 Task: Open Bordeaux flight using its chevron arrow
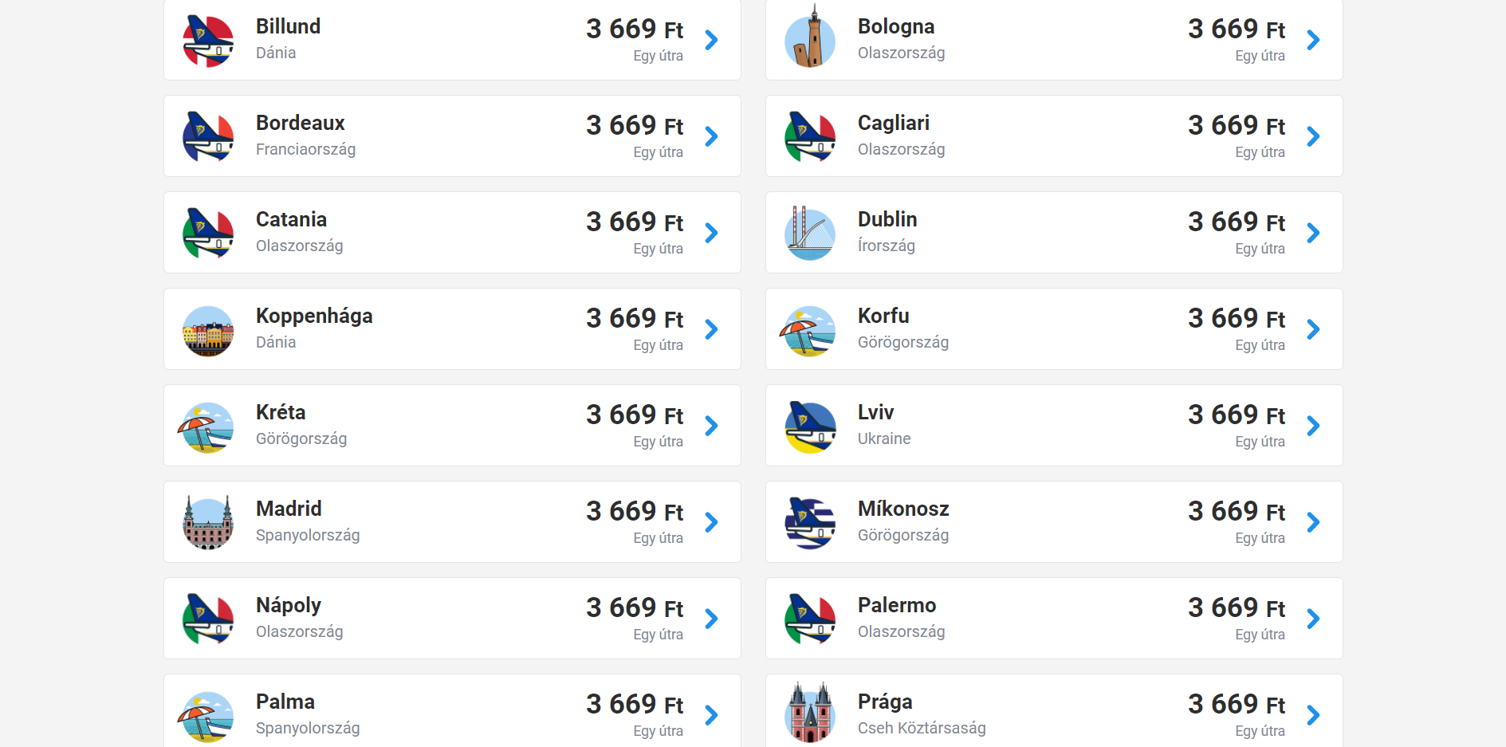click(712, 136)
